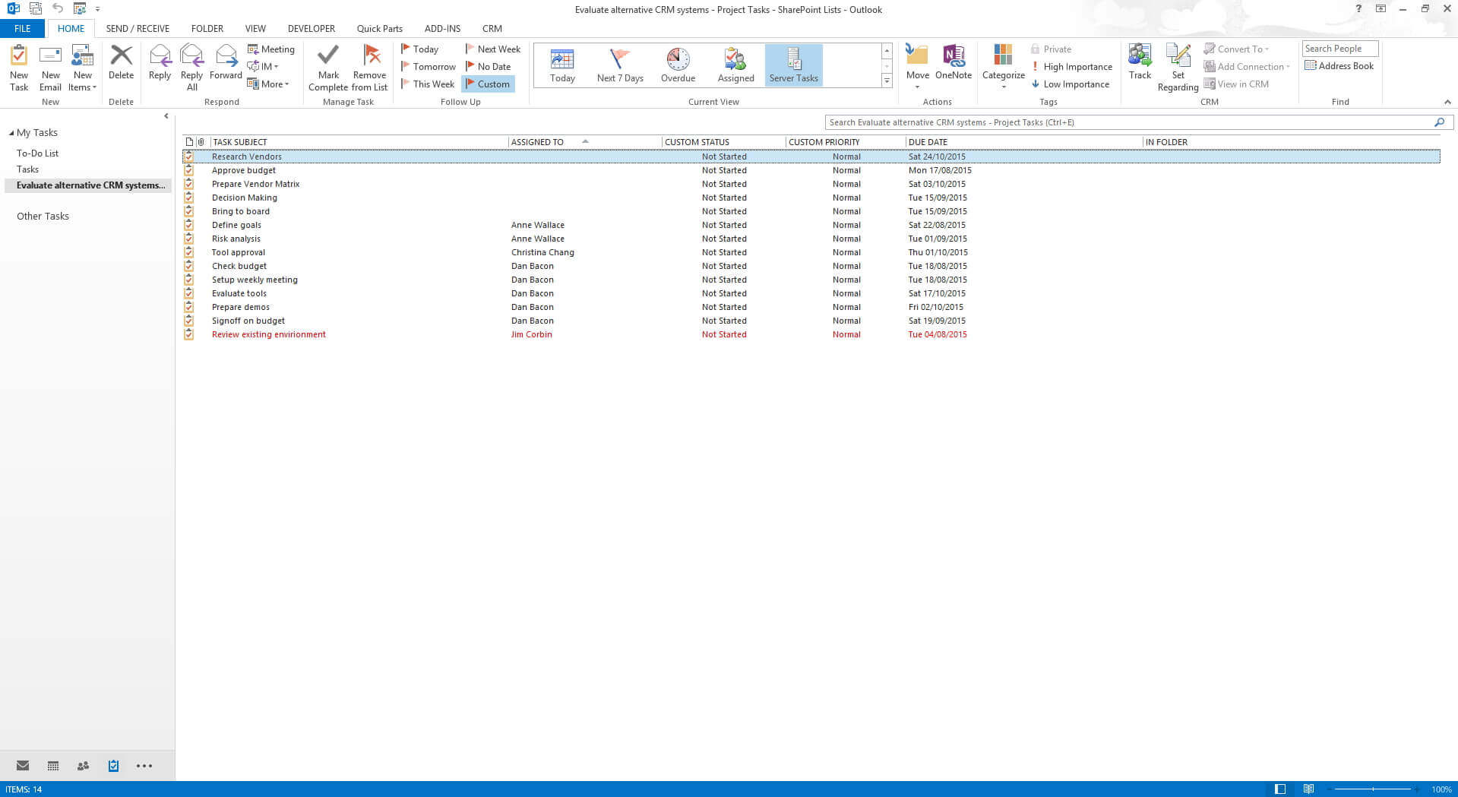This screenshot has width=1458, height=797.
Task: Open the Address Book
Action: click(x=1339, y=66)
